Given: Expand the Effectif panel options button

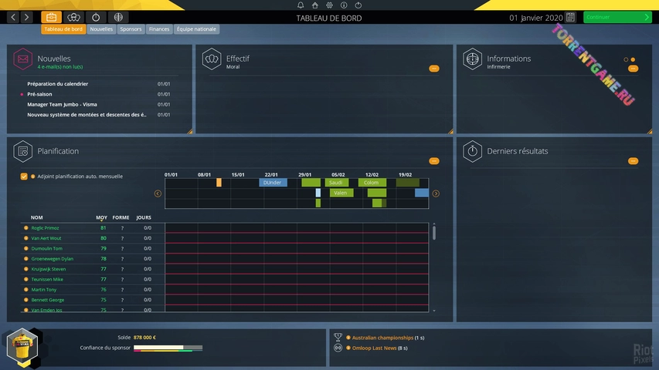Looking at the screenshot, I should tap(434, 69).
